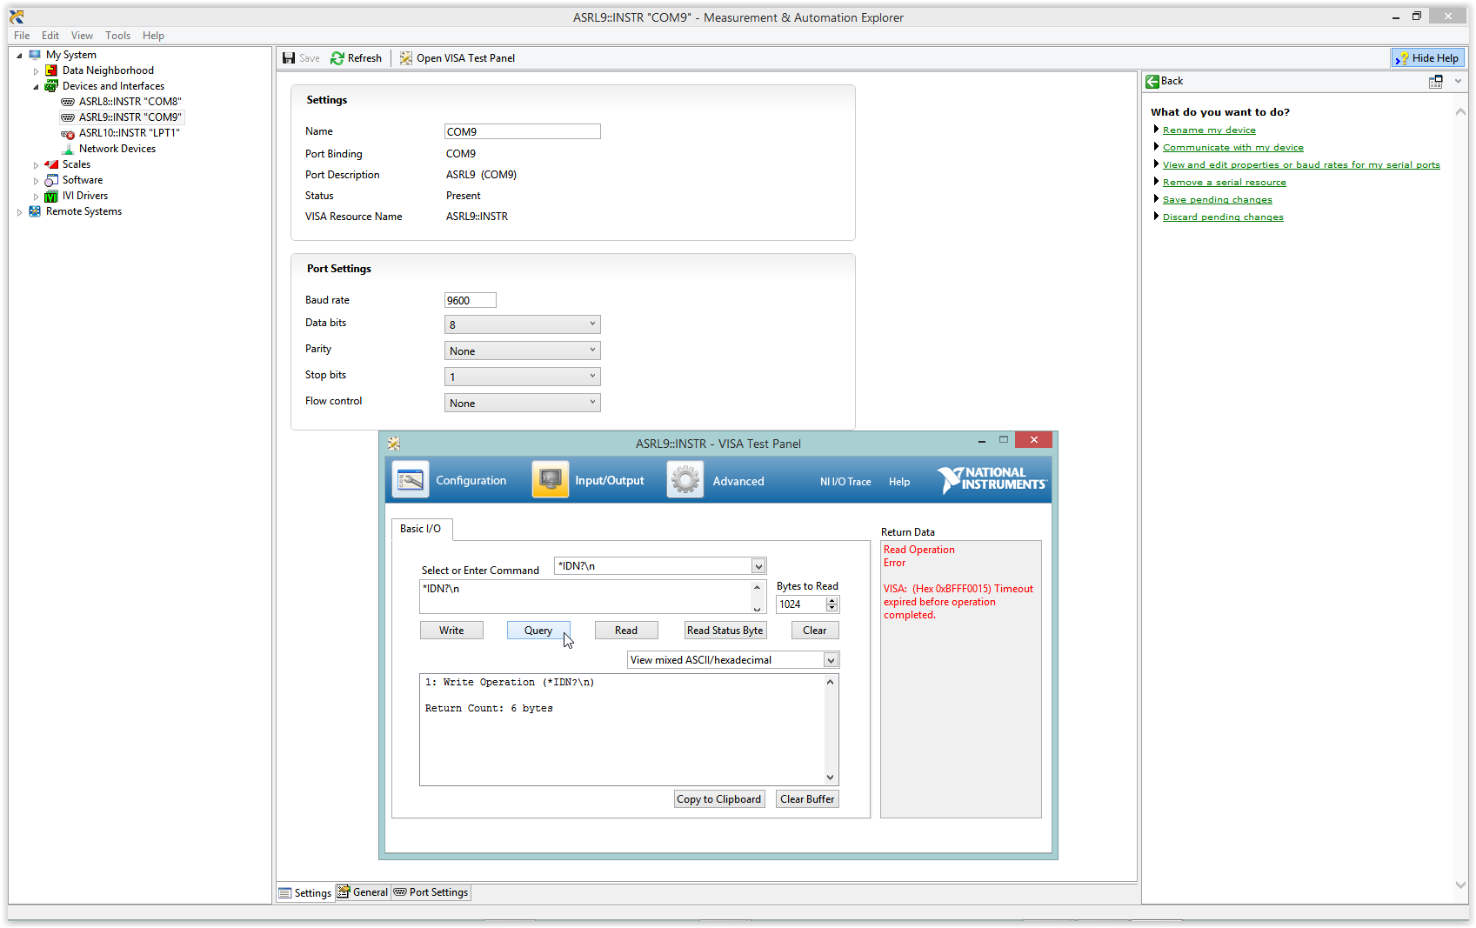Open the Select or Enter Command dropdown
Viewport: 1476px width, 928px height.
[758, 566]
